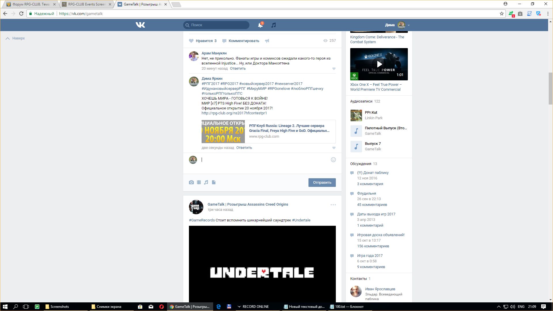Image resolution: width=553 pixels, height=311 pixels.
Task: Attach photo using camera icon
Action: (x=191, y=182)
